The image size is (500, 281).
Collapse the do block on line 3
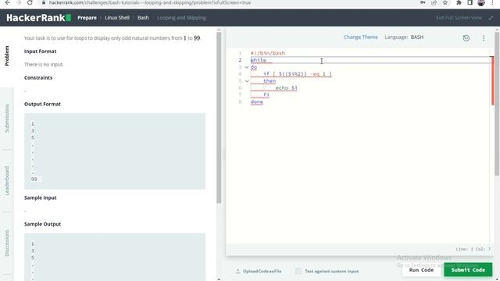coord(247,67)
